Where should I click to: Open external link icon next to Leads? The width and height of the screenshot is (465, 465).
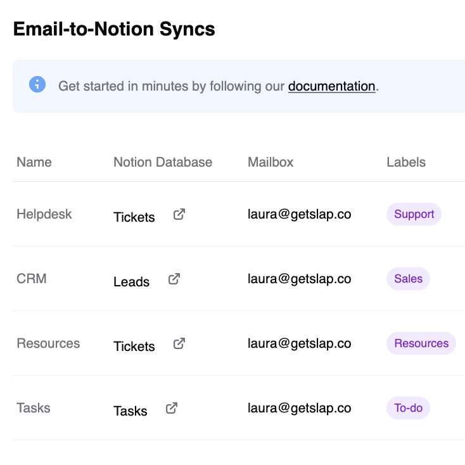point(174,279)
